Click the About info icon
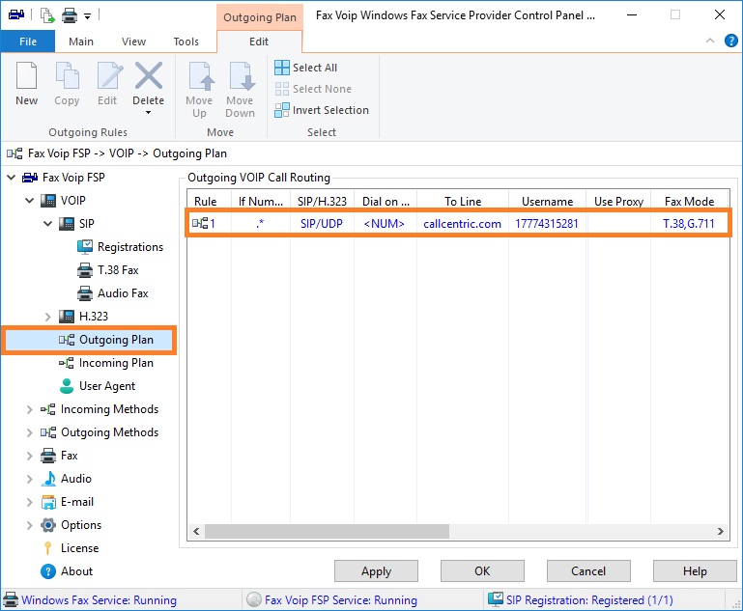Screen dimensions: 743x611 coord(48,571)
